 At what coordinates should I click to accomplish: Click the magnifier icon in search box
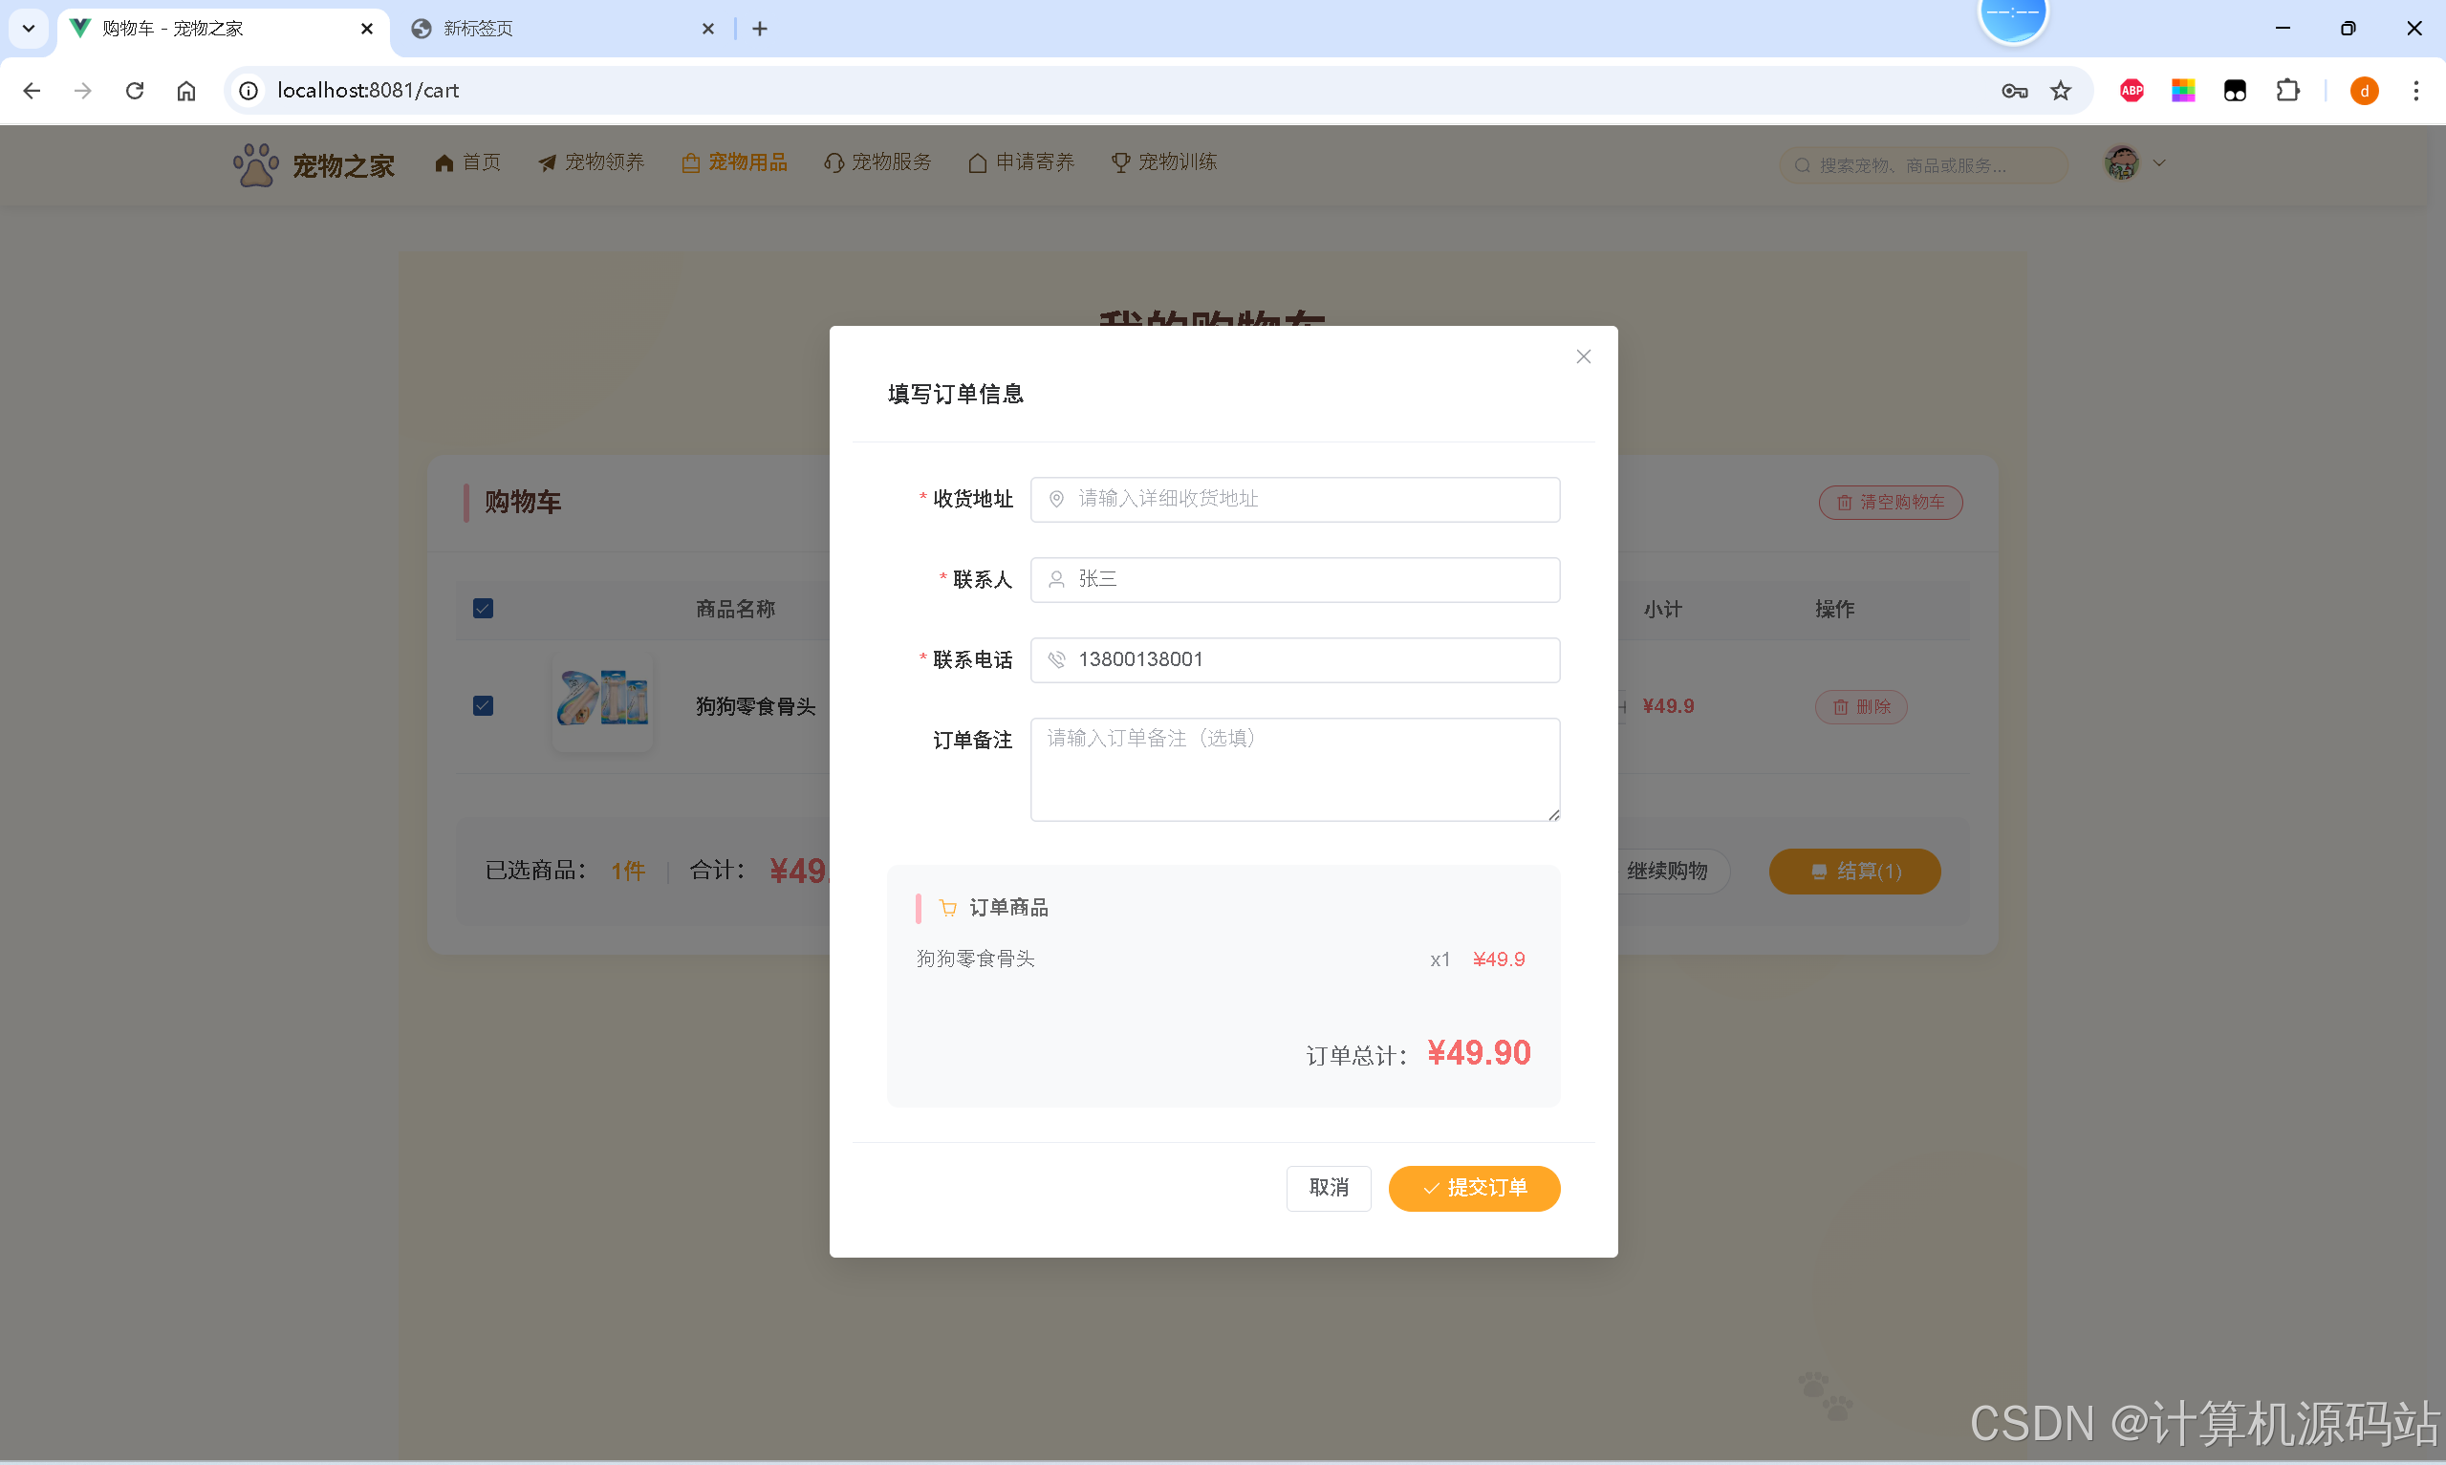pos(1802,165)
